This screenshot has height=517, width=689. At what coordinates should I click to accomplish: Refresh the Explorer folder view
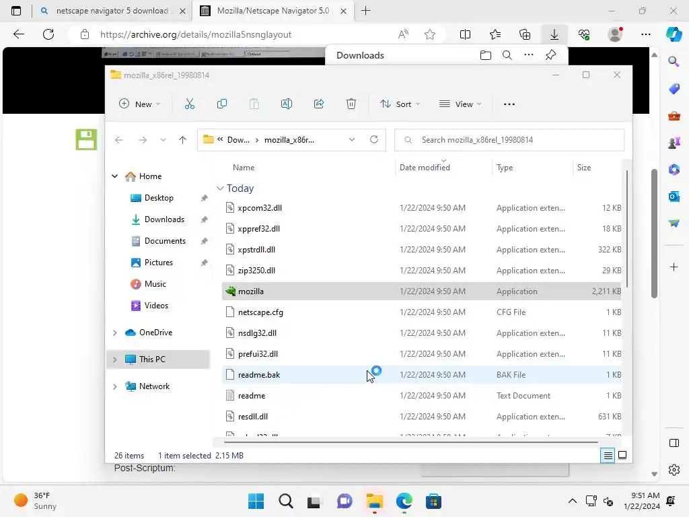[x=374, y=139]
